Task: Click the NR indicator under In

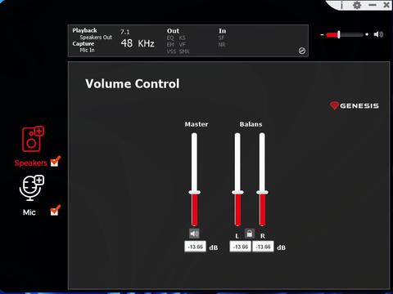Action: tap(222, 44)
